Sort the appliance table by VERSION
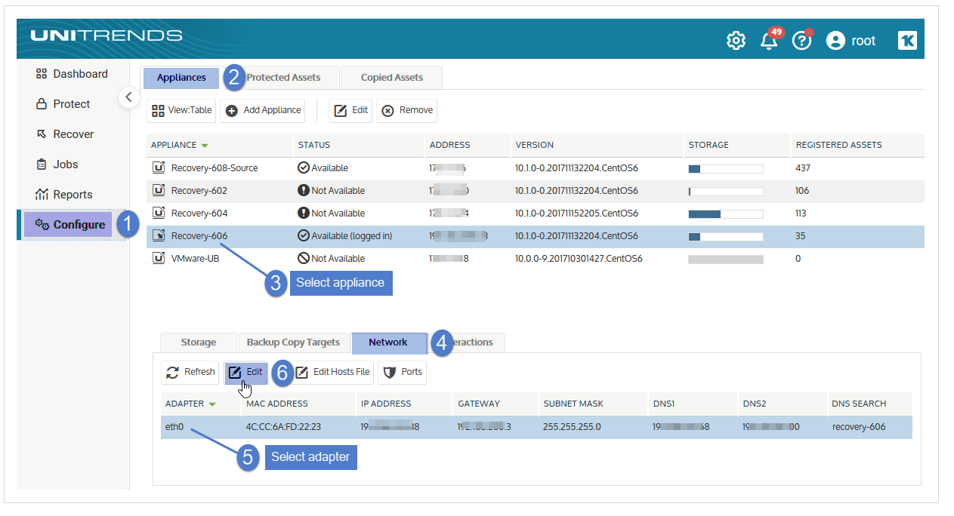This screenshot has height=516, width=954. click(535, 145)
